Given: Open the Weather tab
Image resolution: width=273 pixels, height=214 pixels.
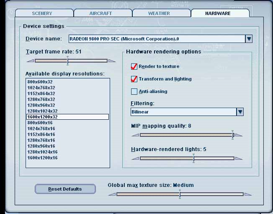Looking at the screenshot, I should click(159, 13).
